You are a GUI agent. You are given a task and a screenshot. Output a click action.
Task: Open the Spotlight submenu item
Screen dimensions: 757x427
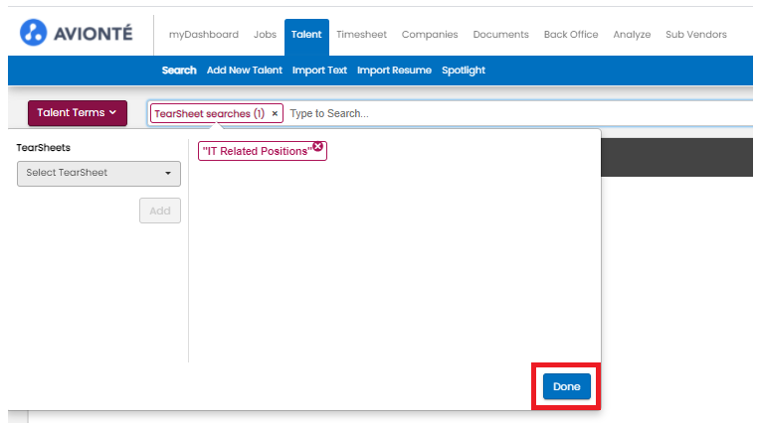point(464,71)
